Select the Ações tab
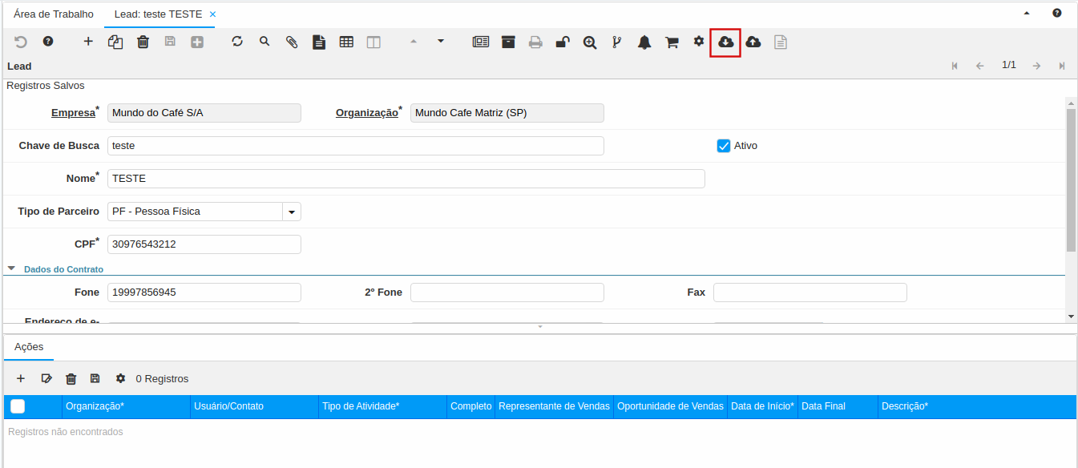 click(29, 347)
